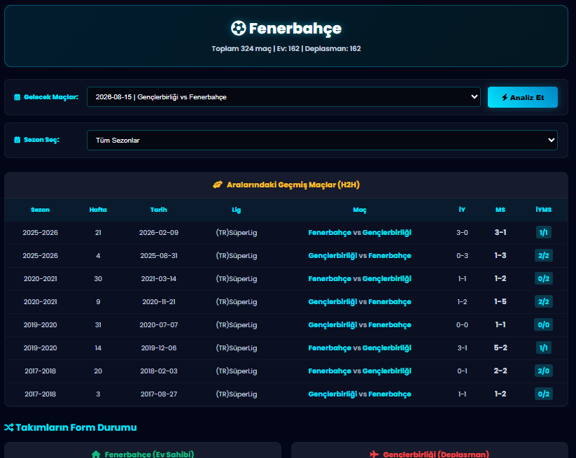
Task: Click half-time score 0-3 on 2025-08-31 row
Action: pyautogui.click(x=462, y=256)
